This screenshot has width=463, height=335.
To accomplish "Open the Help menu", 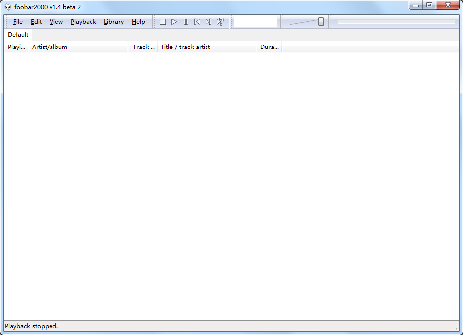I will [138, 22].
